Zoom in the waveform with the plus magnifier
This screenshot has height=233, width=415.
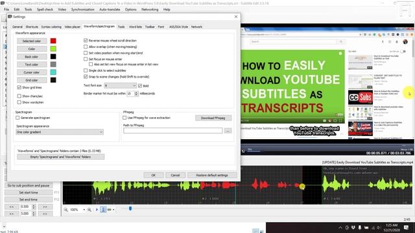pos(89,210)
